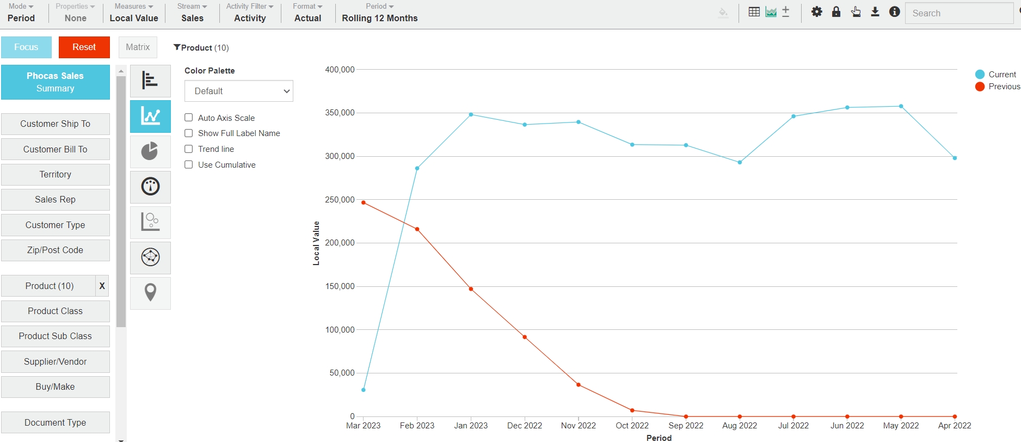Open the Measures Local Value dropdown
1021x442 pixels.
click(134, 13)
